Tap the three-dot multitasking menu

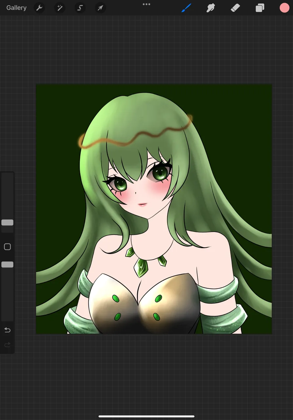tap(146, 4)
